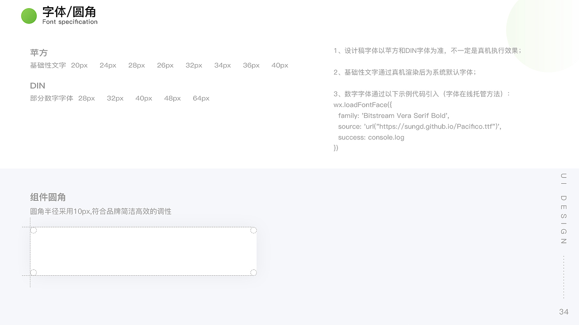Click the top-right corner radius circle marker
Image resolution: width=579 pixels, height=325 pixels.
click(253, 230)
